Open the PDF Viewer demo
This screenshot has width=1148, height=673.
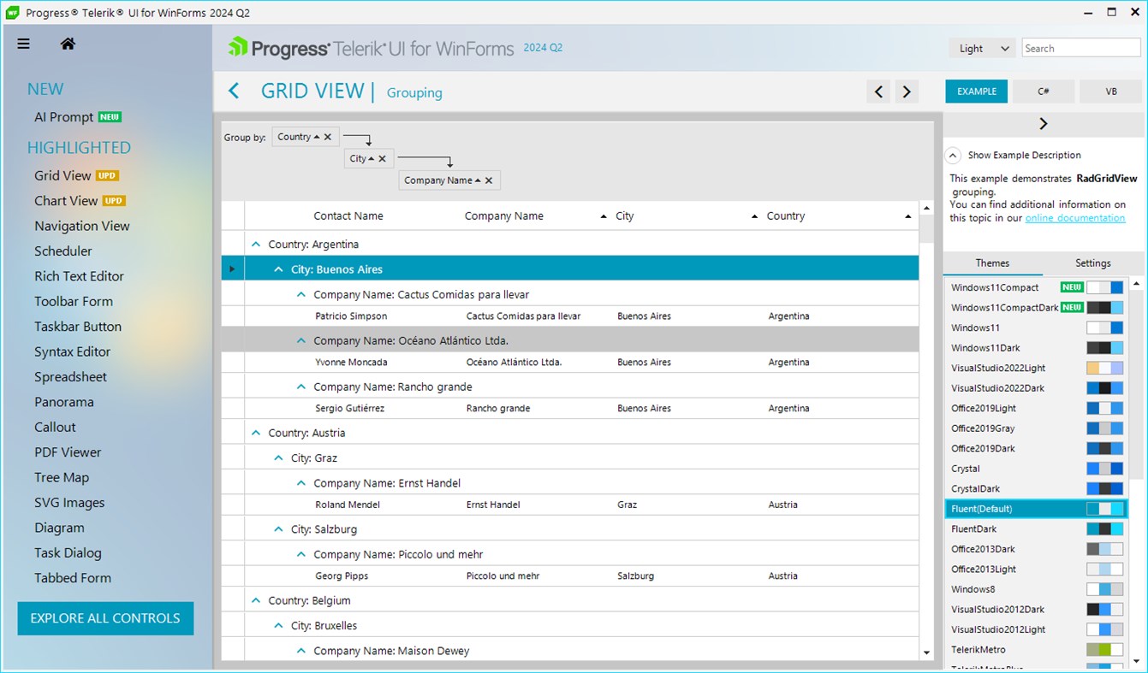point(68,452)
